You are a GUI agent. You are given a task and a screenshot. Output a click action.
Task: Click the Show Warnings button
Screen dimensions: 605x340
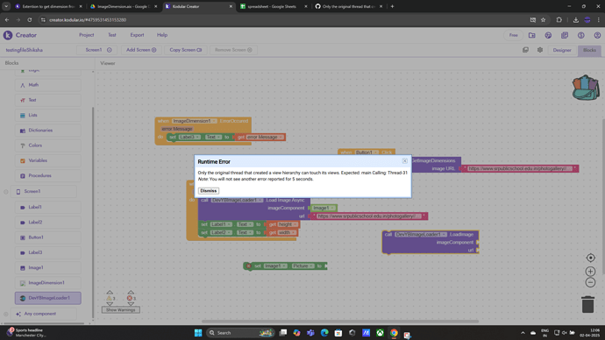coord(120,310)
